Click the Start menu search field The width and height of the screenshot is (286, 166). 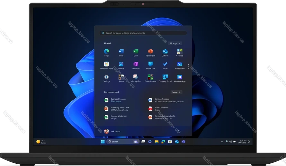point(143,33)
